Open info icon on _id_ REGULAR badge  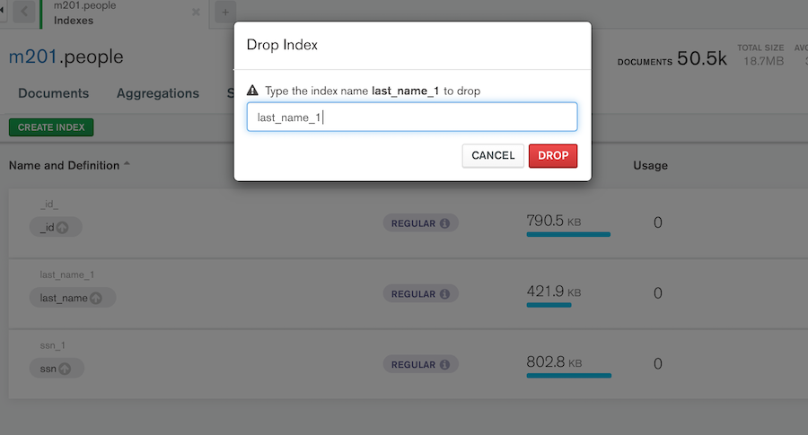(x=444, y=223)
